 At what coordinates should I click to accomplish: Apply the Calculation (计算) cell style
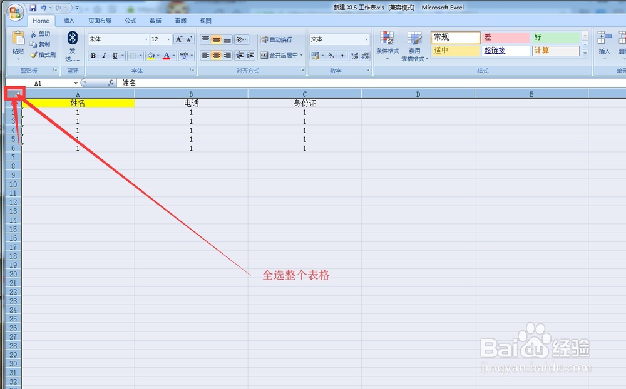pyautogui.click(x=556, y=51)
